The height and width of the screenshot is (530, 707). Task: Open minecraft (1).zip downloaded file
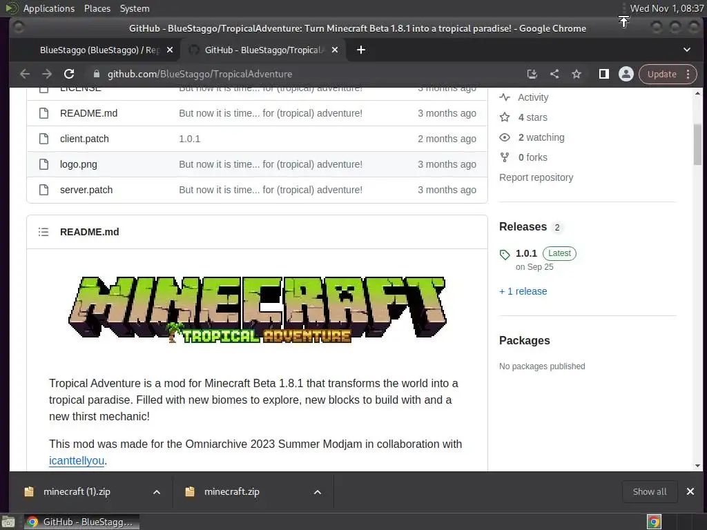tap(77, 491)
